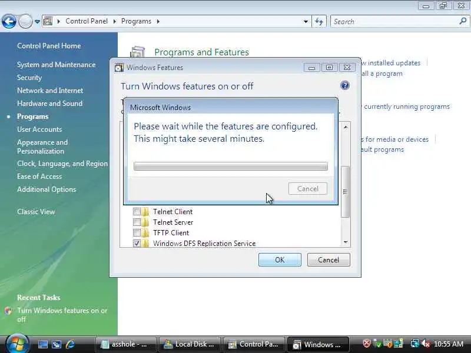The width and height of the screenshot is (471, 353).
Task: Confirm Windows Features with OK
Action: tap(280, 259)
